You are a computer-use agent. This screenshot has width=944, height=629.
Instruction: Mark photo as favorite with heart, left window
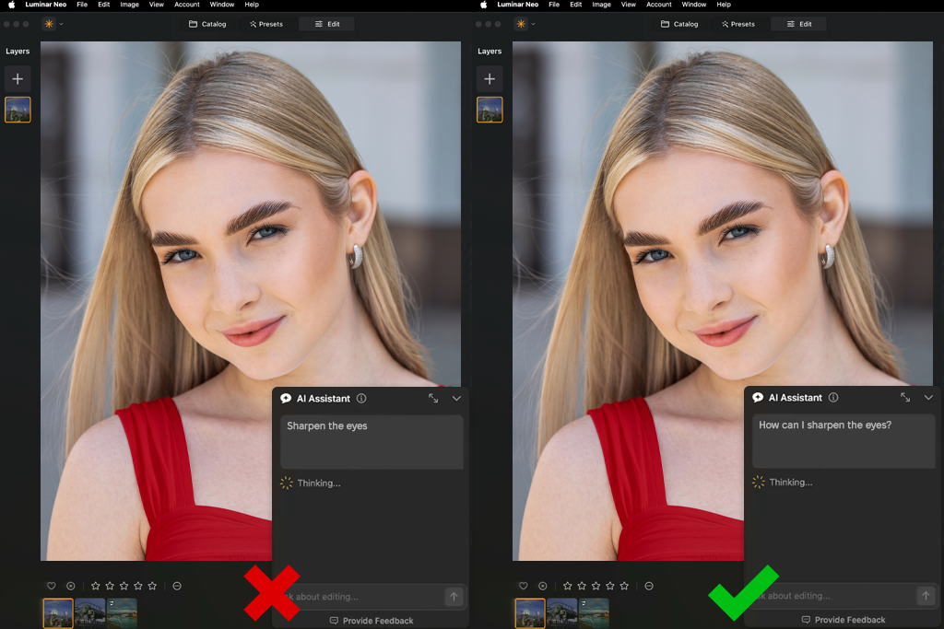(52, 586)
